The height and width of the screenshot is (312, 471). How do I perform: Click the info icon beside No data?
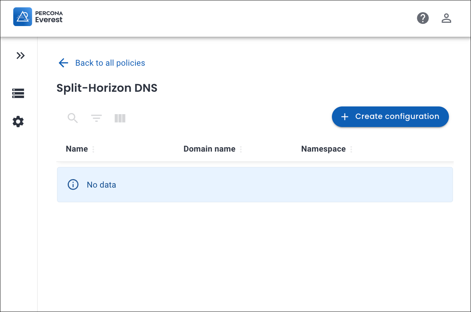pos(73,185)
